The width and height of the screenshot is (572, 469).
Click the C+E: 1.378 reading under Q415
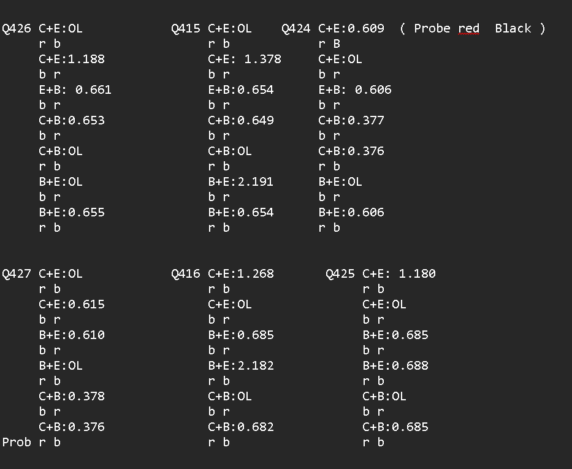click(245, 59)
